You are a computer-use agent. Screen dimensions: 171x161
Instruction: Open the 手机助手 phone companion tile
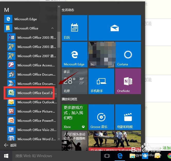(101, 81)
